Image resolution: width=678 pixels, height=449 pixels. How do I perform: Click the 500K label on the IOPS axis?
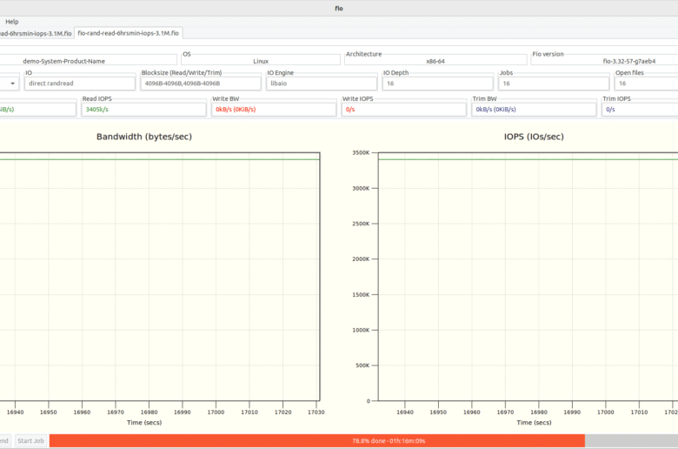362,365
